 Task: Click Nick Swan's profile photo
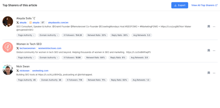(x=8, y=70)
